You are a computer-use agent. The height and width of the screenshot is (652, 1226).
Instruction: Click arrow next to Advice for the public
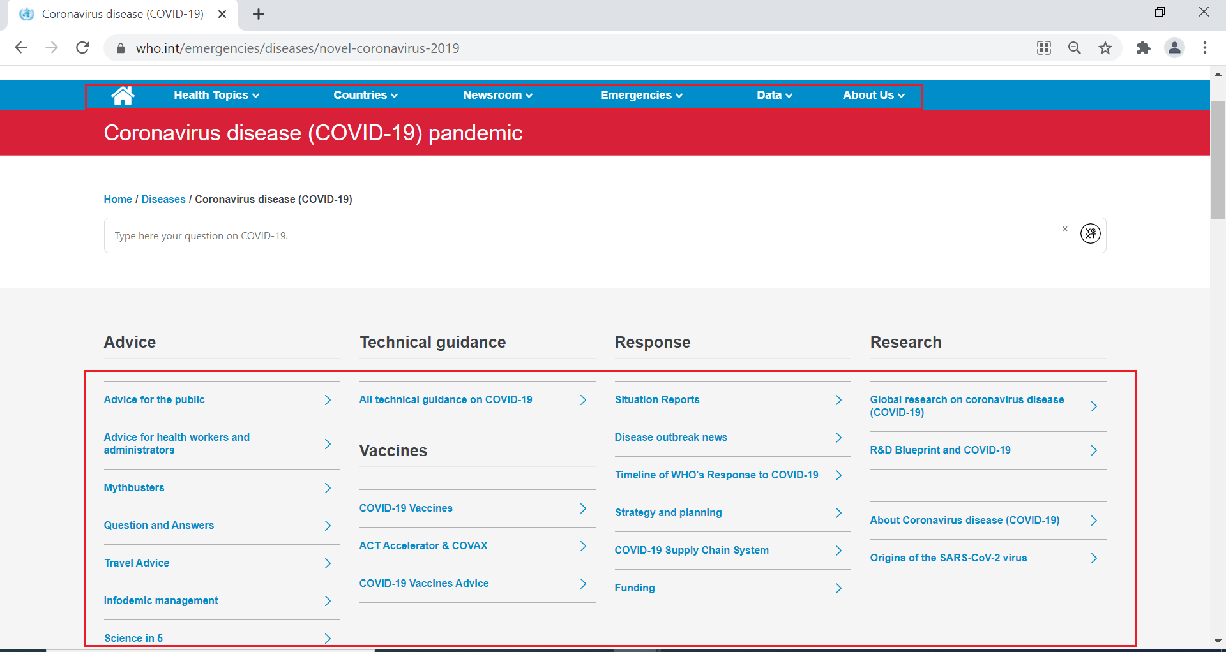[x=328, y=400]
